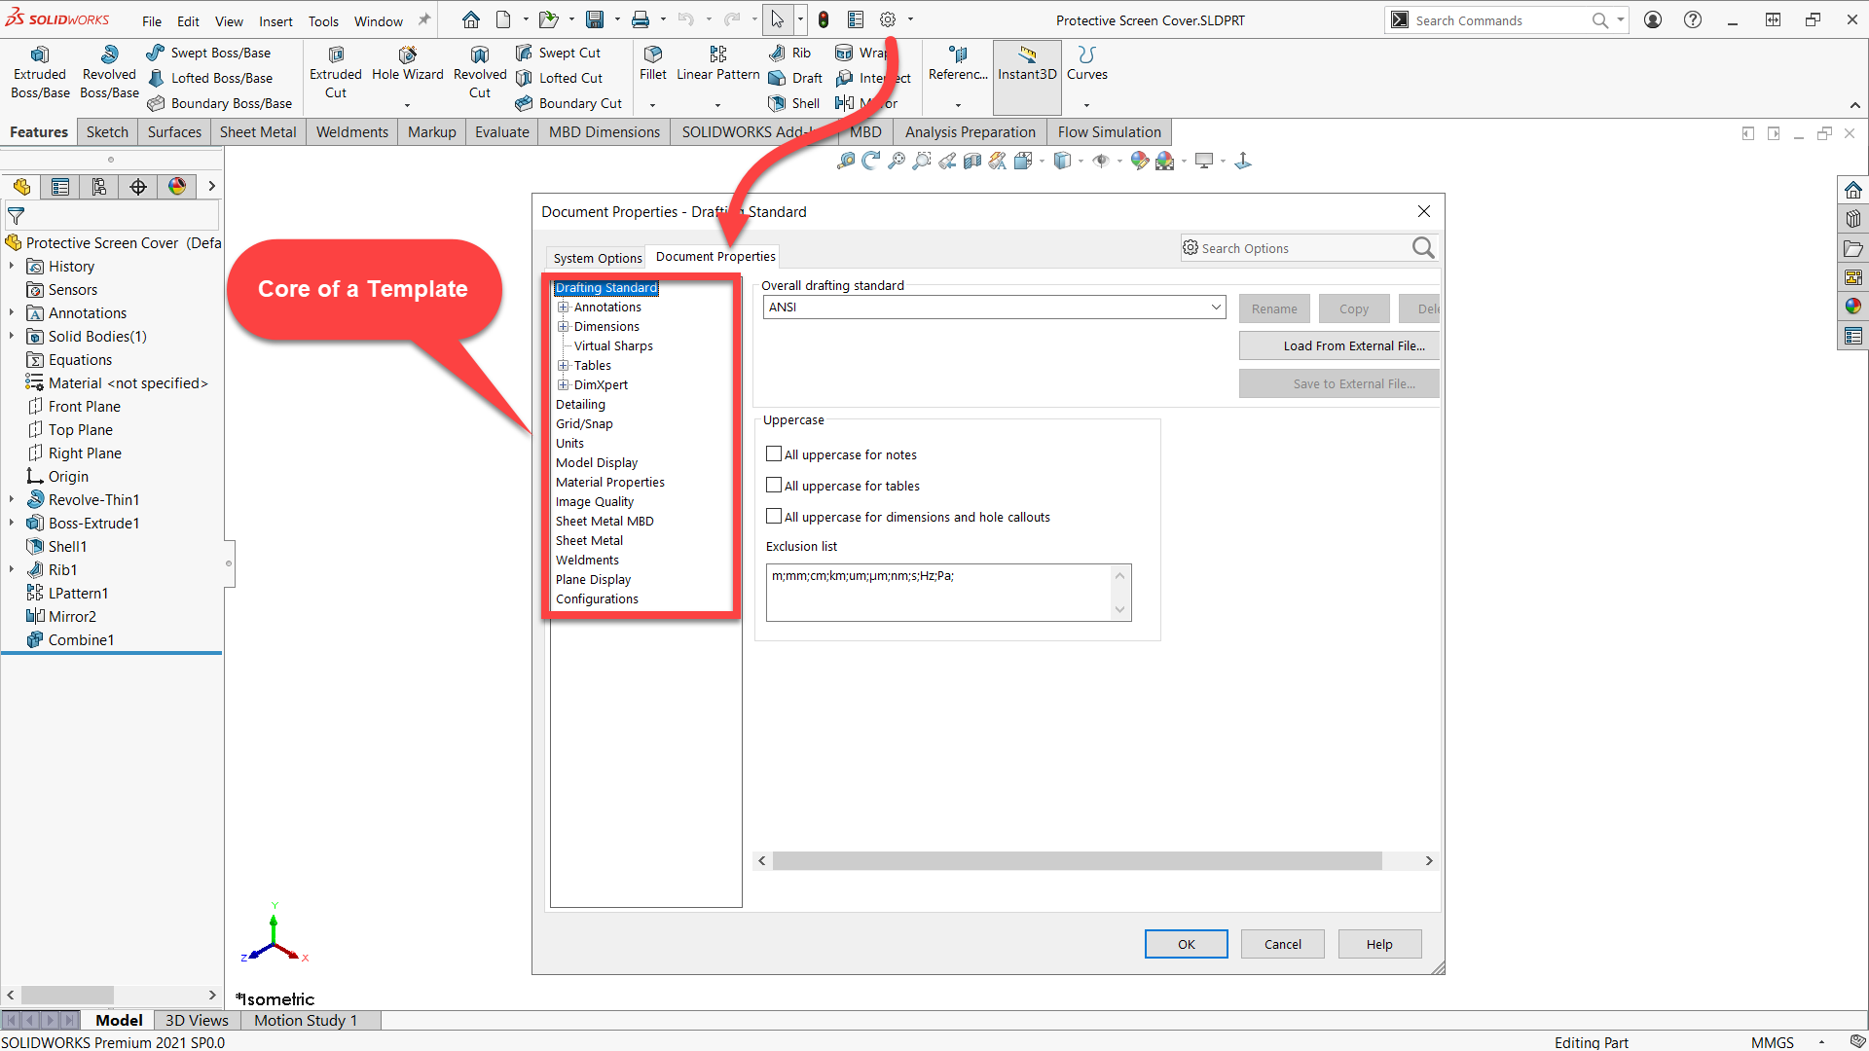Check uppercase for dimensions and hole callouts

[x=774, y=516]
